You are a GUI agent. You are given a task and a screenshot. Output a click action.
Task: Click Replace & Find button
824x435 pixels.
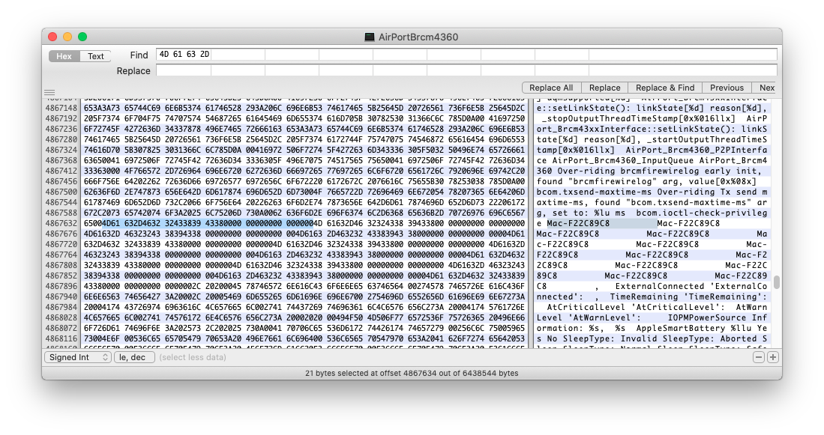point(665,88)
